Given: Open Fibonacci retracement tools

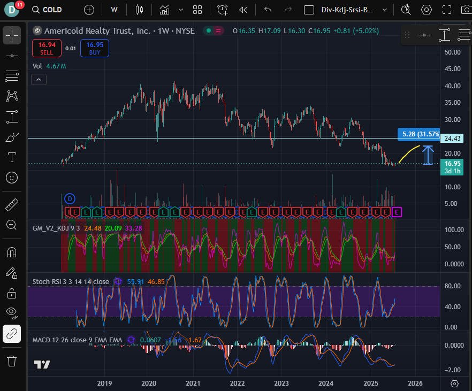Looking at the screenshot, I should coord(12,76).
